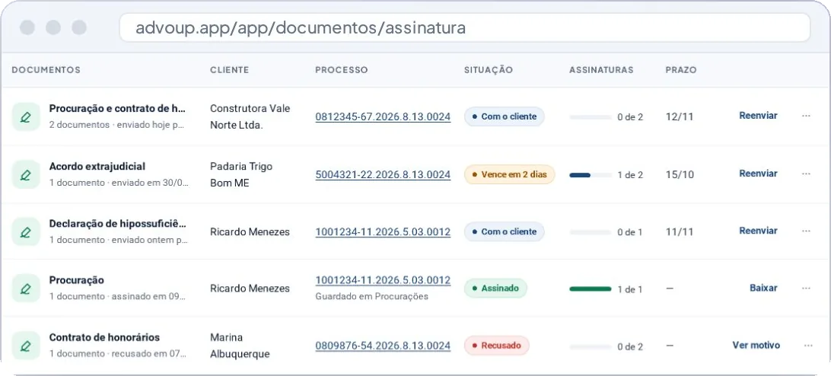The height and width of the screenshot is (376, 831).
Task: Reenviar the document due 11/11
Action: coord(758,231)
